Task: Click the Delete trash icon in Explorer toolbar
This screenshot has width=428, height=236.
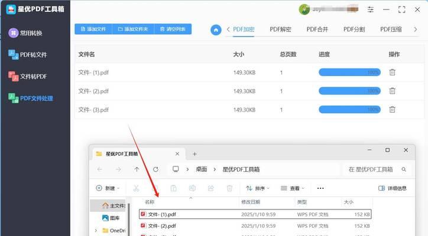Action: point(229,188)
